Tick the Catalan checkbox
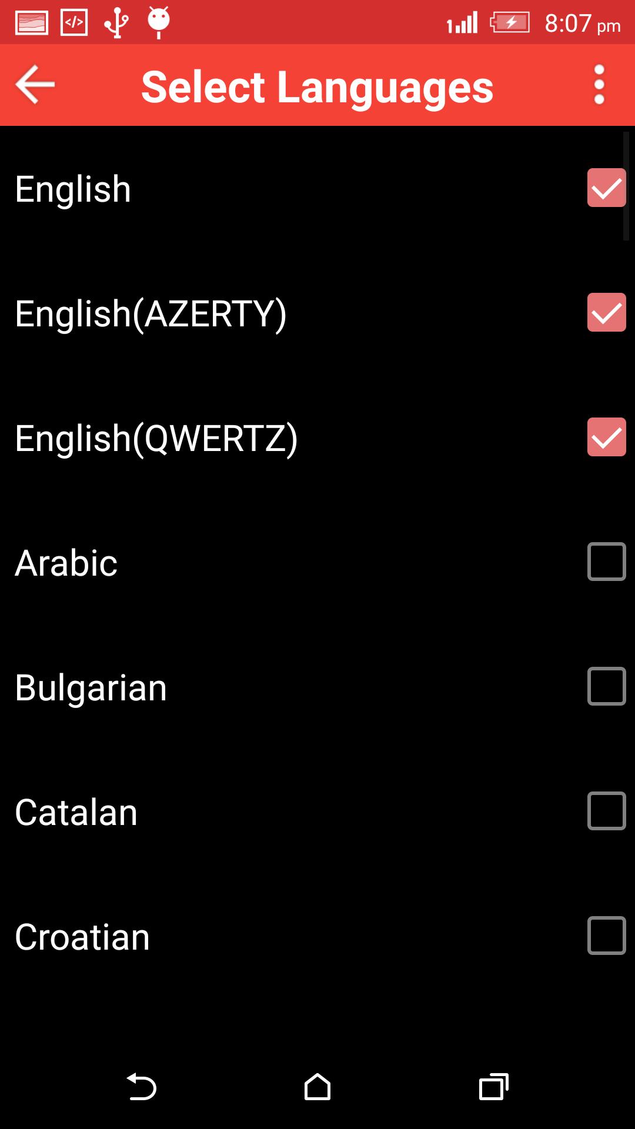The height and width of the screenshot is (1129, 635). point(606,811)
